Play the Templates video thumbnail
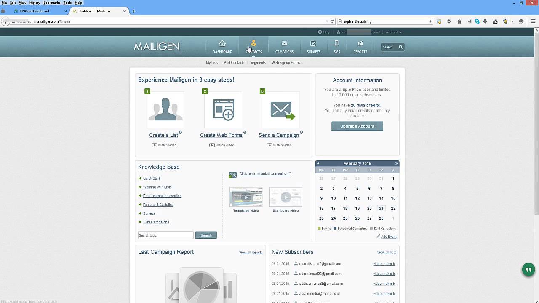 tap(246, 197)
